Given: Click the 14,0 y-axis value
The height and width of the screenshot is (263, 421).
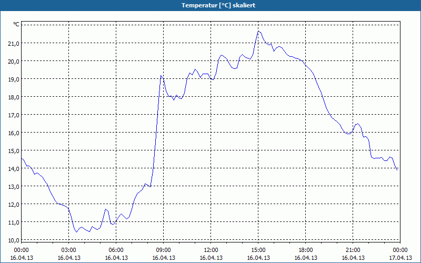Looking at the screenshot, I should tap(14, 168).
